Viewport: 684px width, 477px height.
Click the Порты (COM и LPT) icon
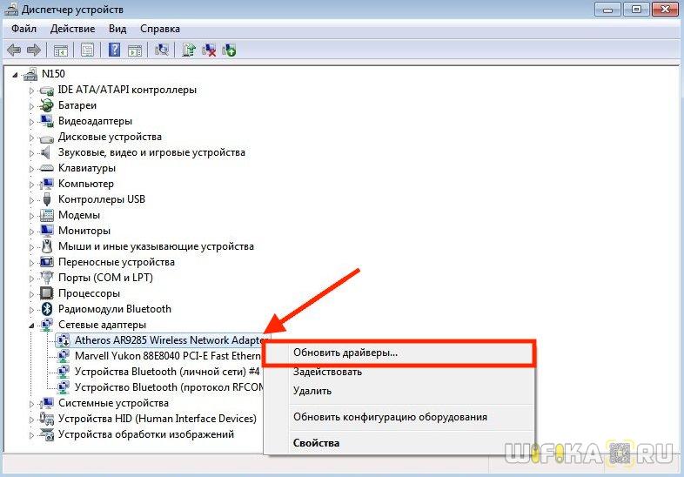46,278
